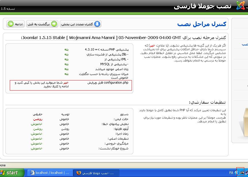Screen dimensions: 248x177
Task: Click the دستور column header
Action: click(124, 114)
